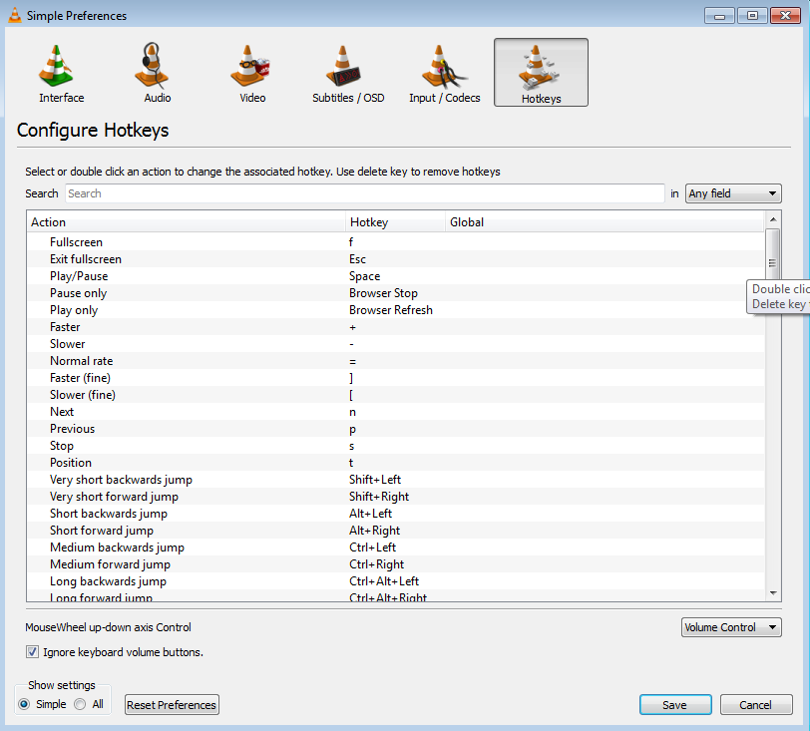Select the Fullscreen action row
The width and height of the screenshot is (810, 731).
tap(396, 241)
